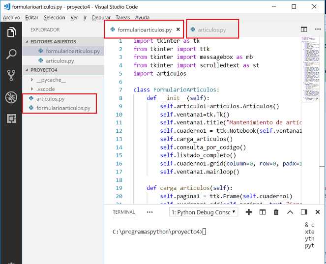Add a new terminal with plus icon

click(x=249, y=212)
